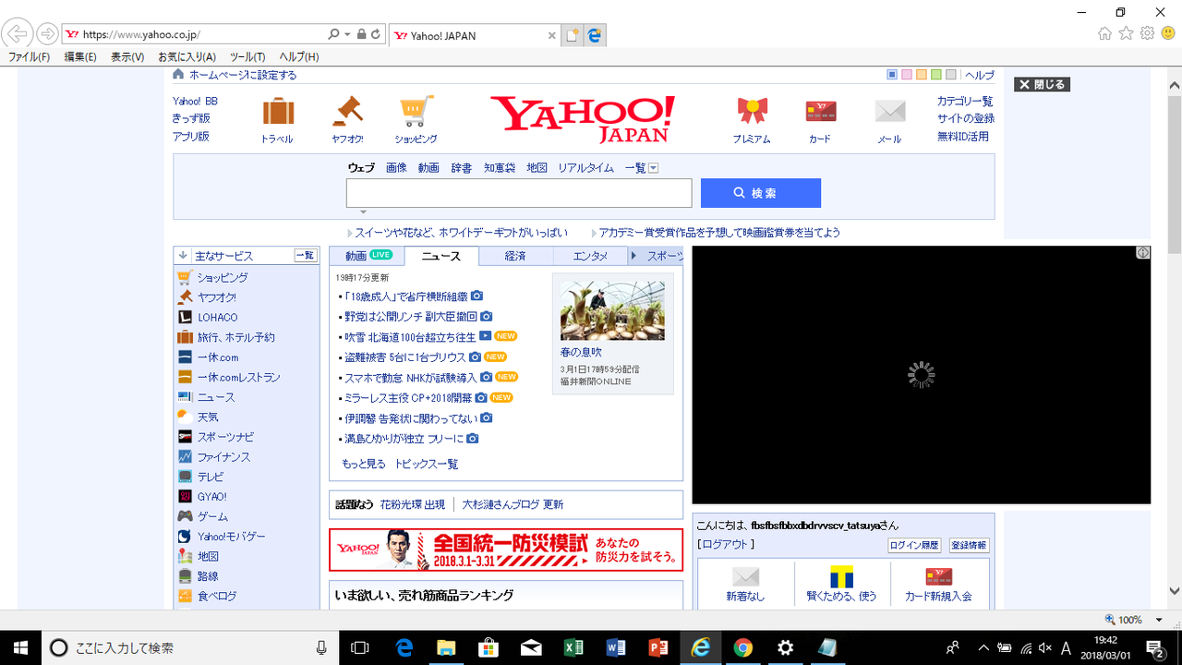Open the Shopping cart icon
The image size is (1182, 665).
pyautogui.click(x=416, y=112)
